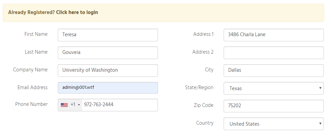Image resolution: width=331 pixels, height=139 pixels.
Task: Click the phone number text 972-763-2444
Action: tap(98, 105)
